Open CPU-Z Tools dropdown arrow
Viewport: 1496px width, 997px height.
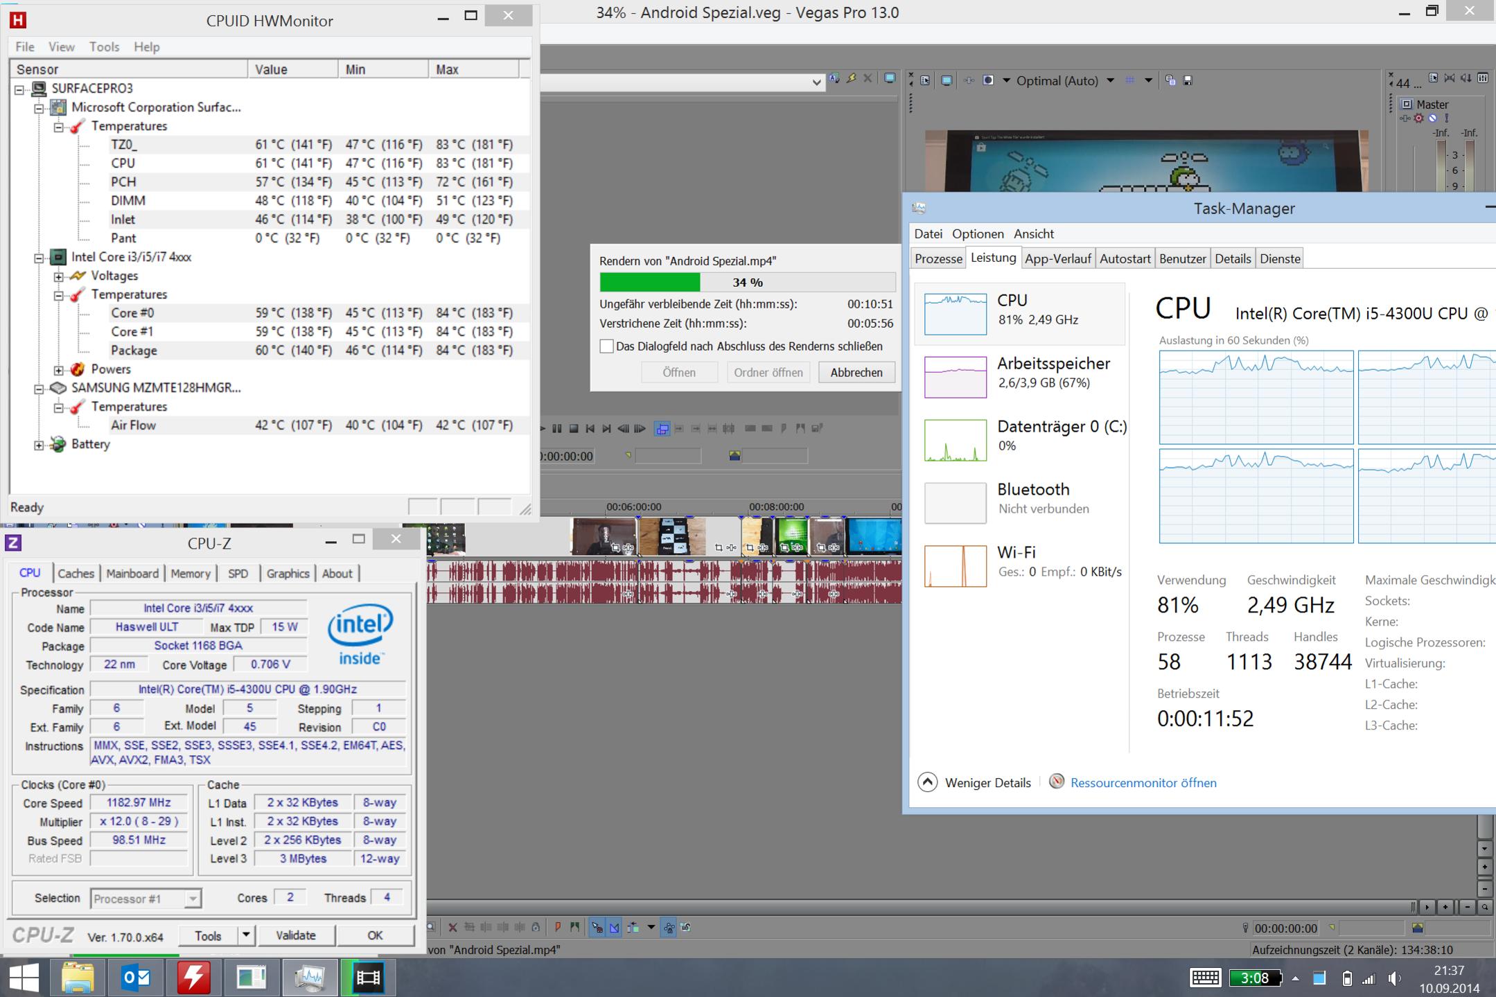[x=246, y=935]
